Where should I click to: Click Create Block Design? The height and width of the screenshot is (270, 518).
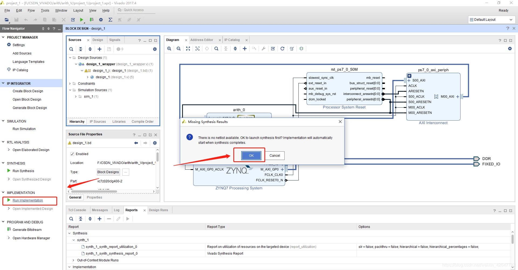[x=28, y=91]
